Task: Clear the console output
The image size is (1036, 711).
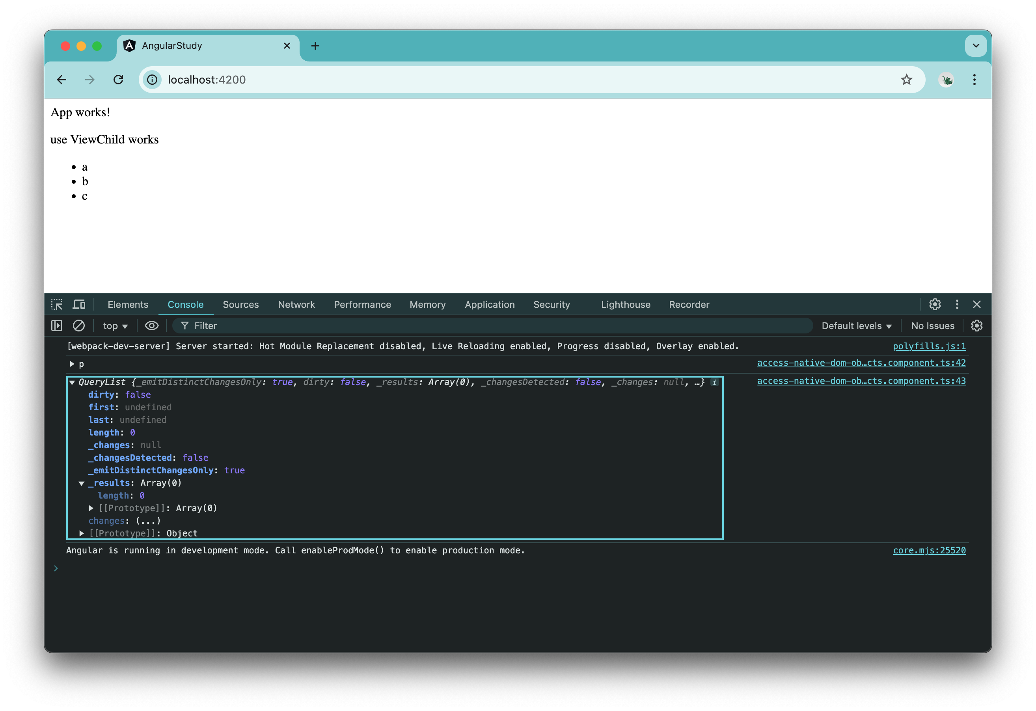Action: [x=79, y=326]
